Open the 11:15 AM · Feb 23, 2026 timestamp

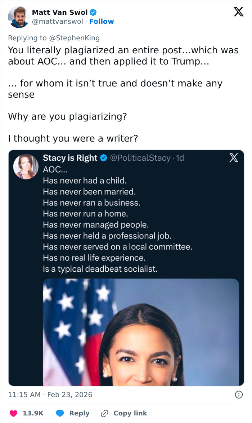click(50, 395)
